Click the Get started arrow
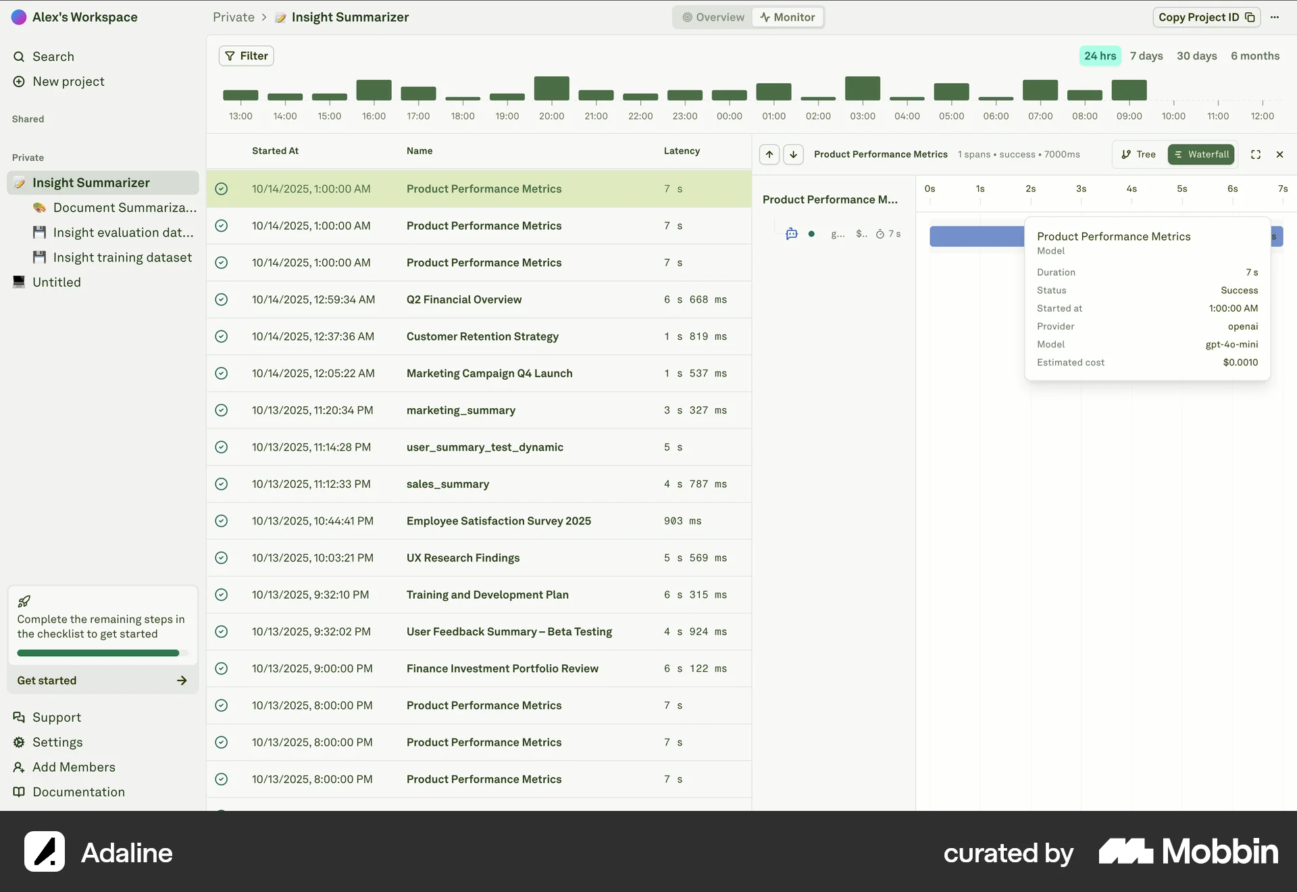This screenshot has height=892, width=1297. tap(182, 680)
